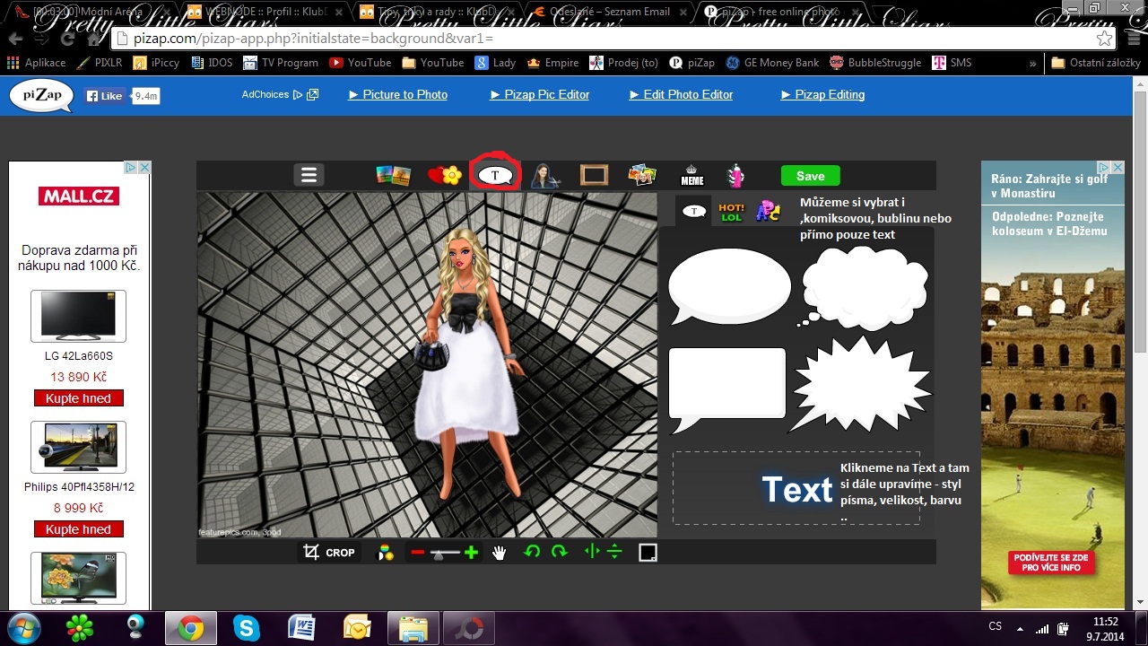Image resolution: width=1148 pixels, height=646 pixels.
Task: Select the hand pan tool
Action: pyautogui.click(x=500, y=553)
